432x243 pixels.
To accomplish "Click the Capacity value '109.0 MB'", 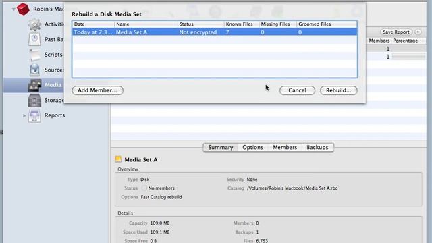I will tap(160, 223).
